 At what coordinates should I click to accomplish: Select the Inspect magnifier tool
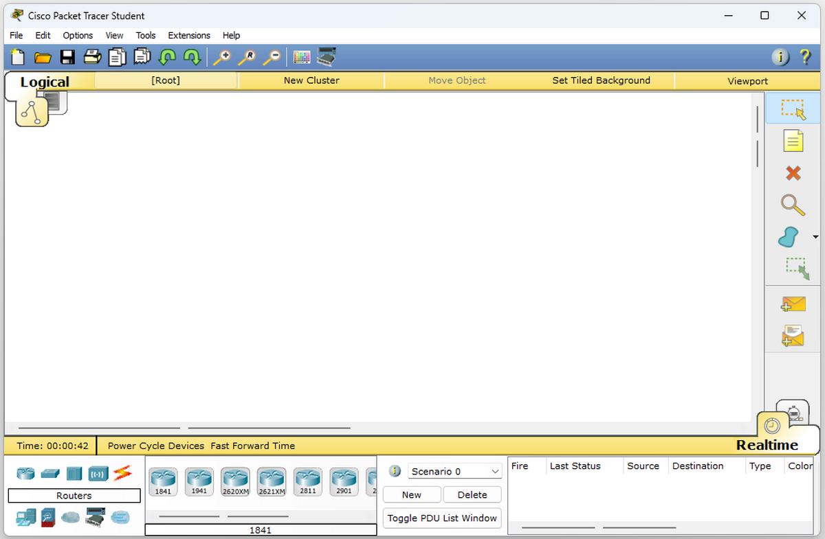793,205
